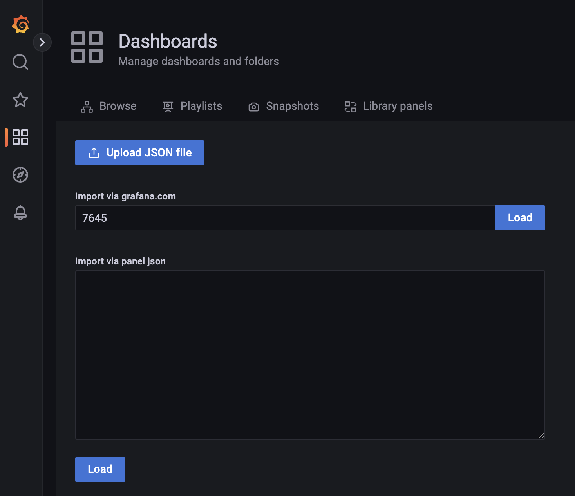Focus the grafana.com ID field containing 7645

(285, 218)
